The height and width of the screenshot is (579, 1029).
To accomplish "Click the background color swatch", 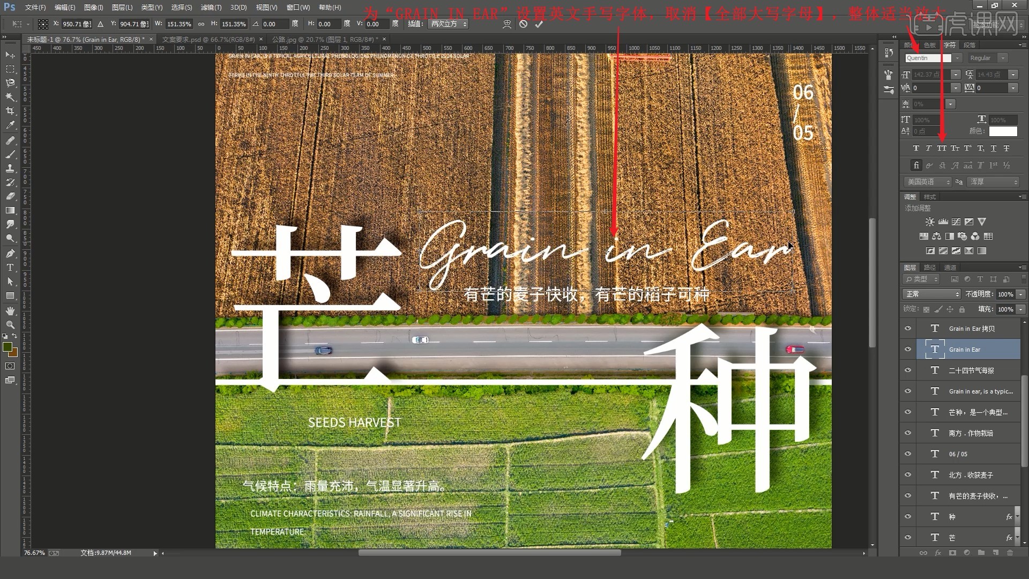I will 14,353.
